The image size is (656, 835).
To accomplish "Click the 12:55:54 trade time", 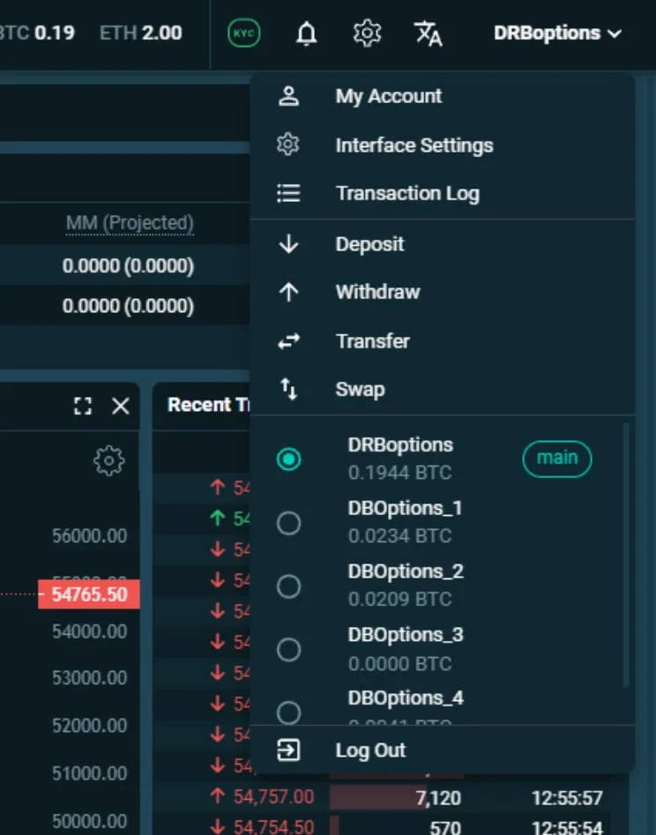I will (567, 828).
